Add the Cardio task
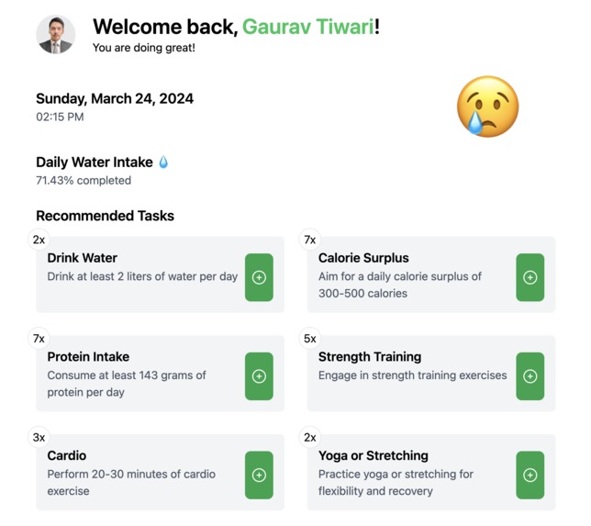Viewport: 591px width, 526px height. coord(259,475)
